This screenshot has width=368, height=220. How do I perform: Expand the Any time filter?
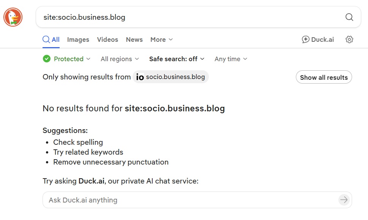pyautogui.click(x=231, y=59)
